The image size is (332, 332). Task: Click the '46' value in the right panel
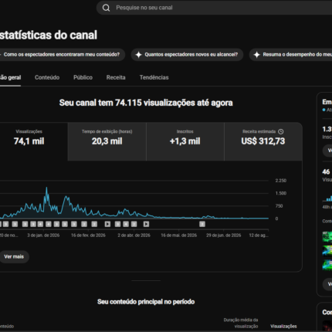(326, 171)
